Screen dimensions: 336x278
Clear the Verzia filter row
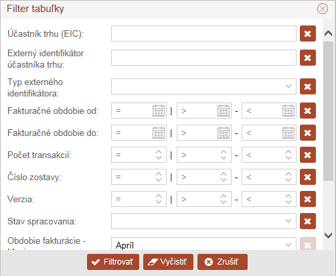point(308,199)
